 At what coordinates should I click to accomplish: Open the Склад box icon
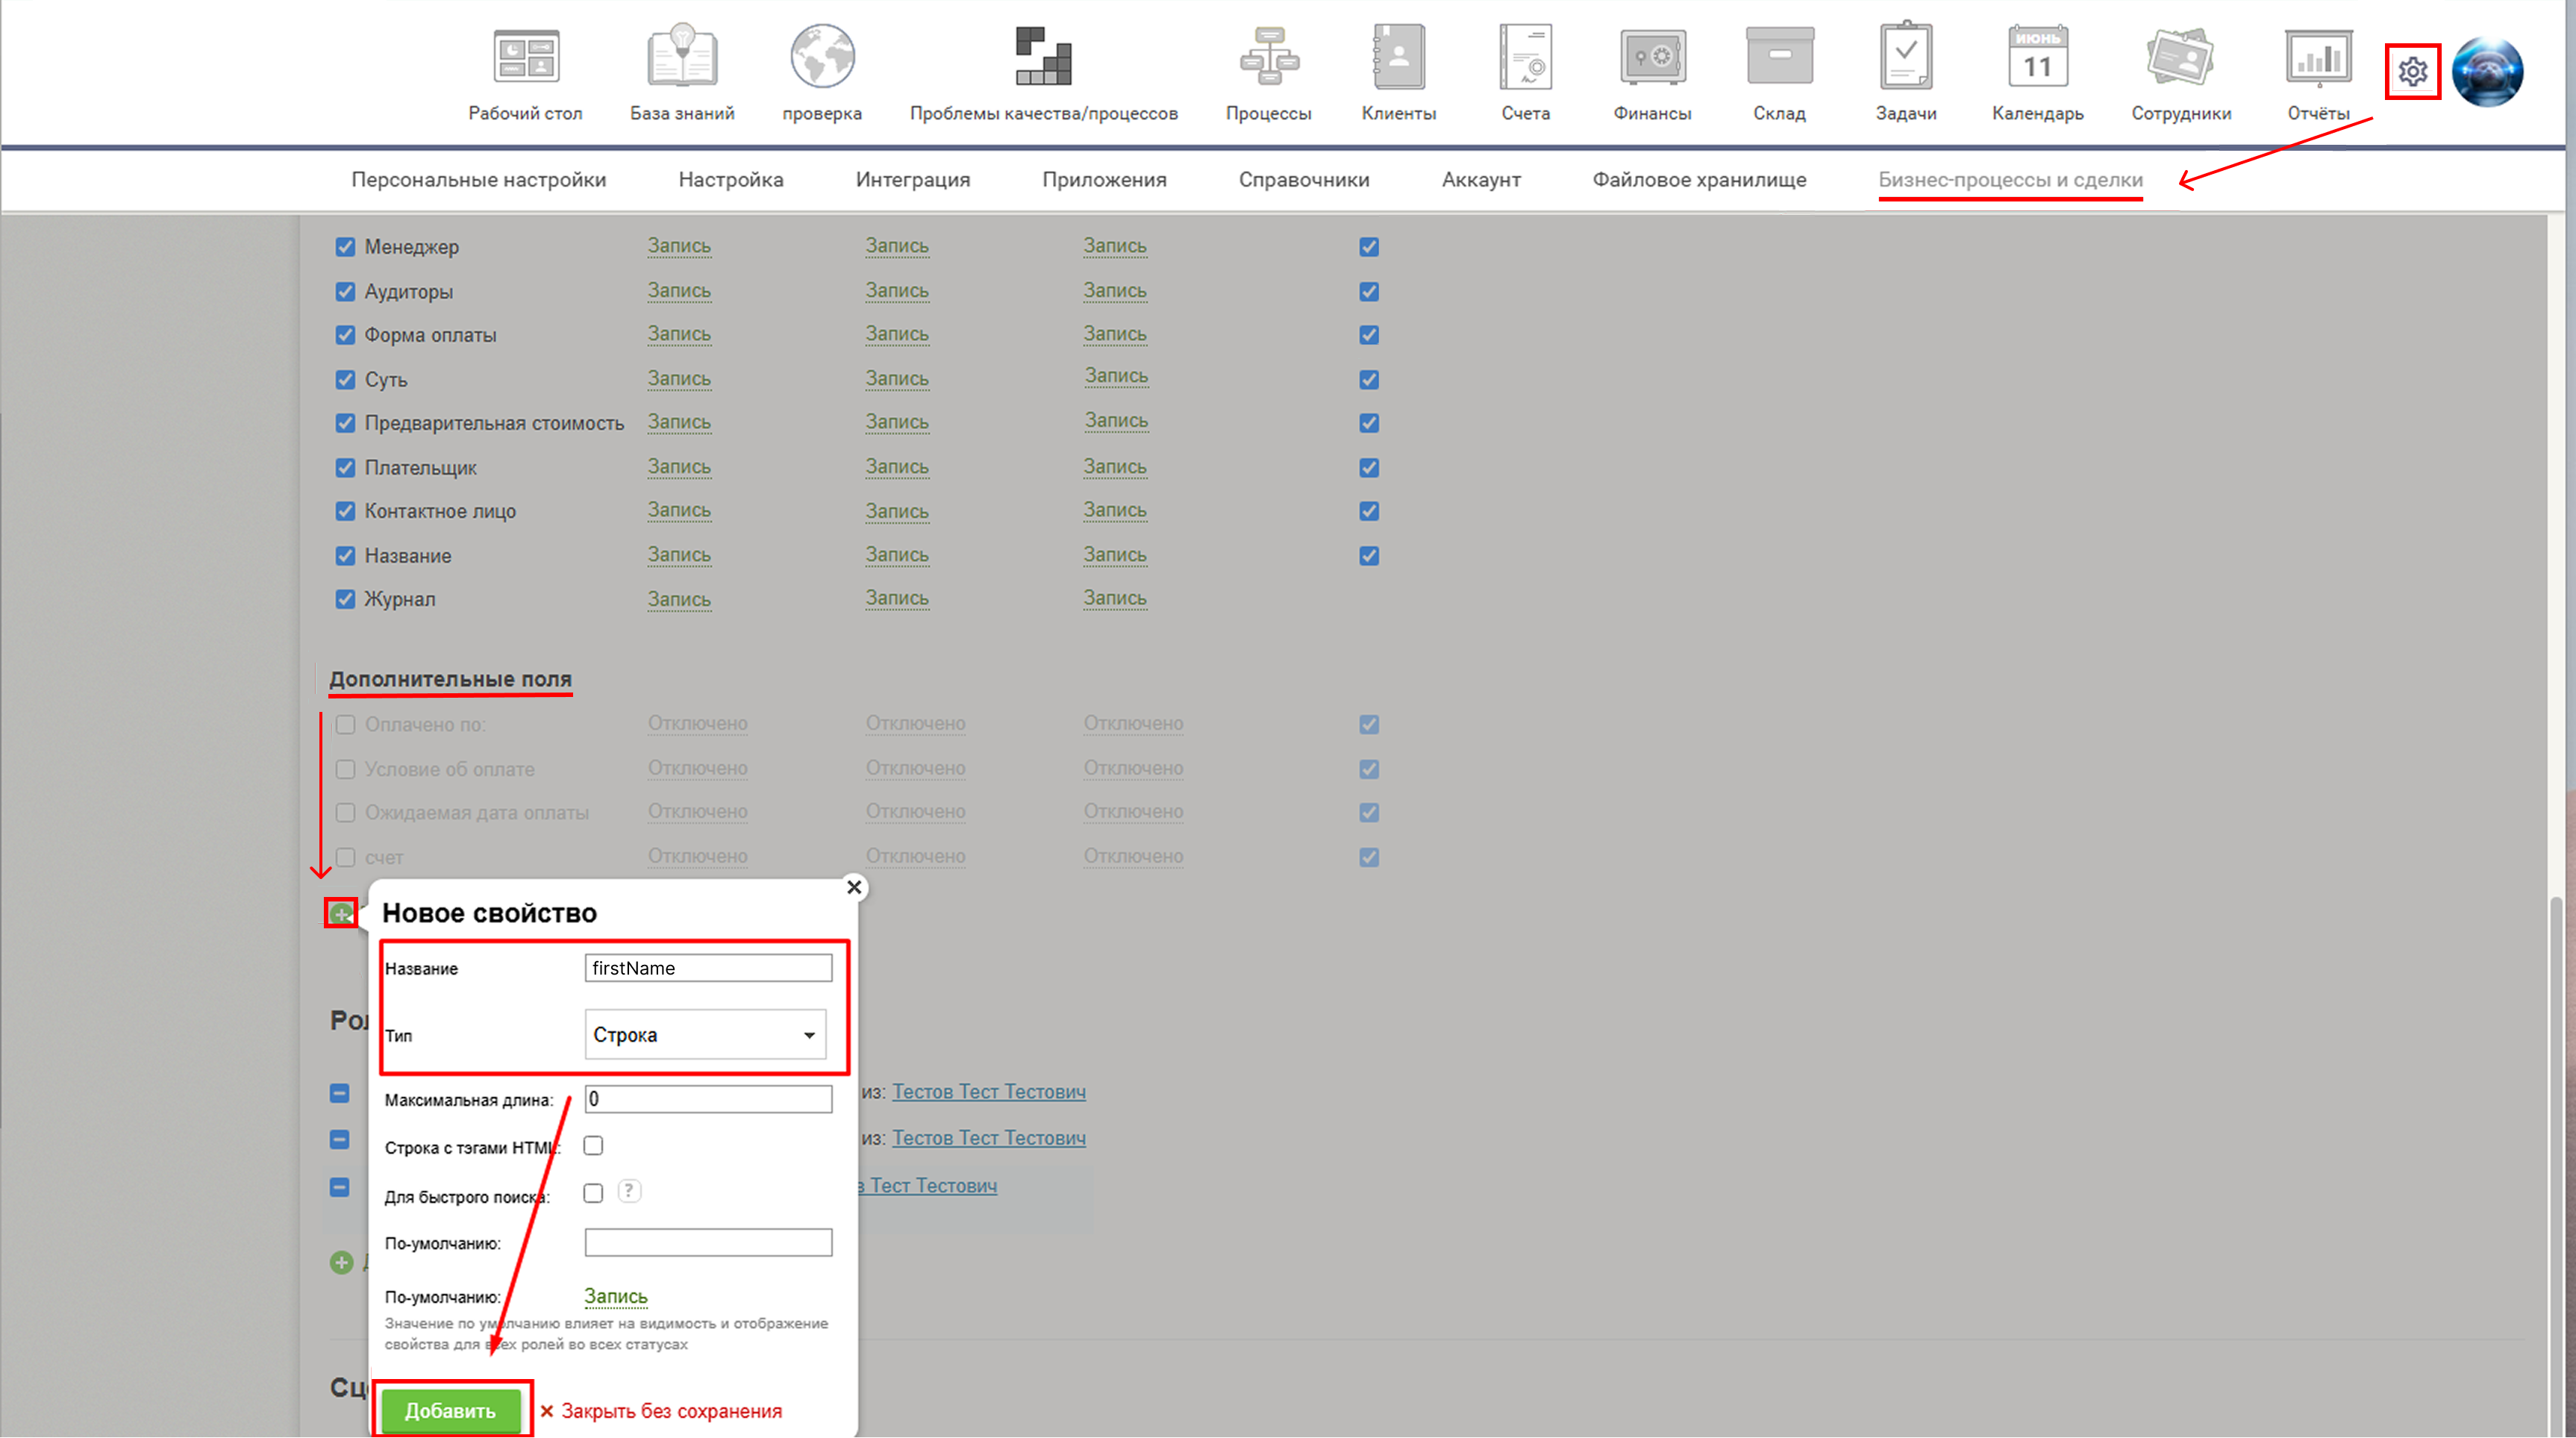coord(1778,58)
